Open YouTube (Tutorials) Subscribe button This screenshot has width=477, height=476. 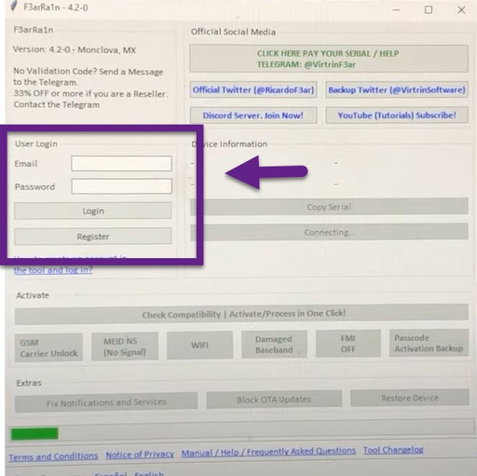397,116
